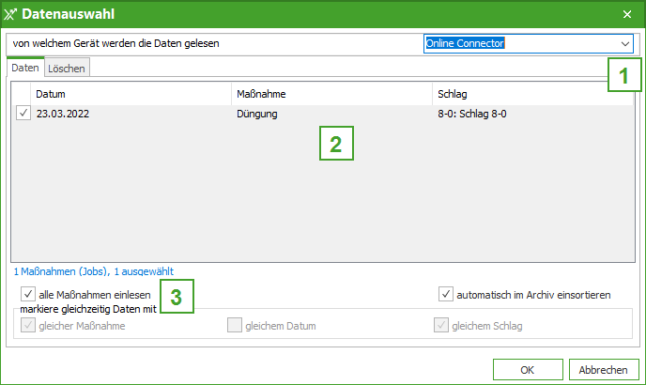The image size is (646, 385).
Task: Select the Düngung entry in the list
Action: 257,114
